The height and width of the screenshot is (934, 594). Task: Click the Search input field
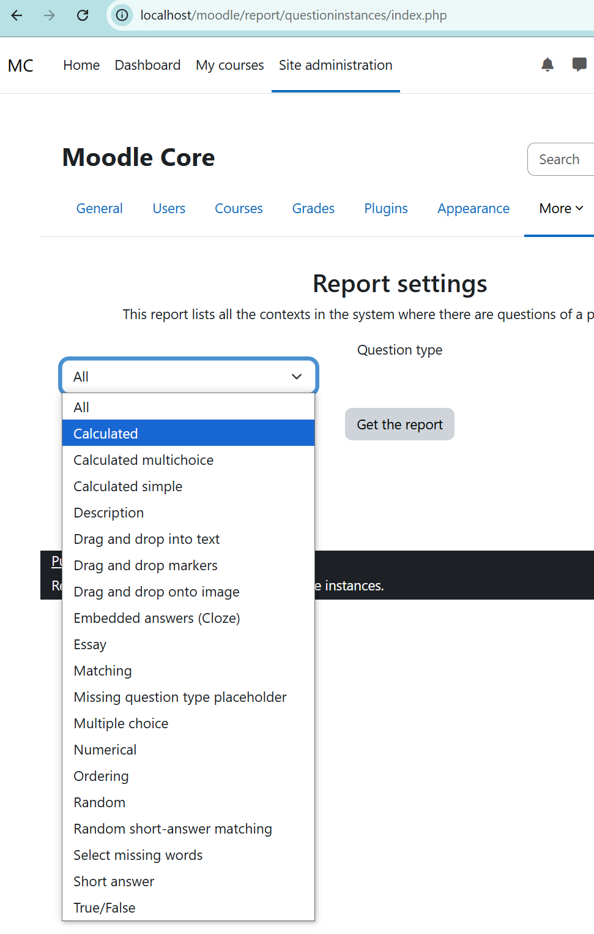pos(561,159)
